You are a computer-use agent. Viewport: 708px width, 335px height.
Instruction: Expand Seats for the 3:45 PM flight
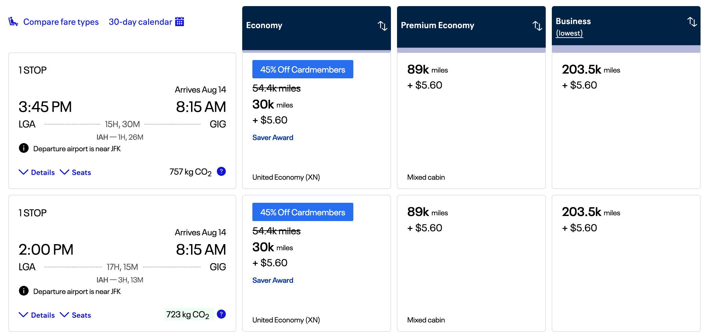76,172
